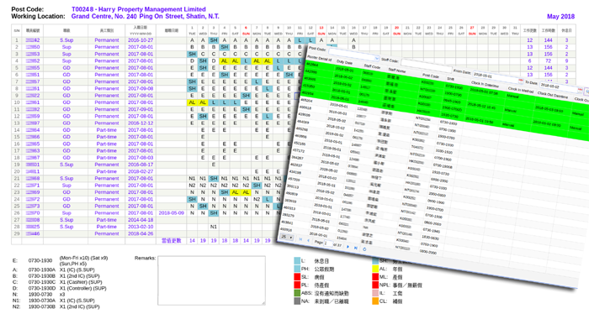Click the 2018-05-09 leave date in row 26

click(x=172, y=212)
